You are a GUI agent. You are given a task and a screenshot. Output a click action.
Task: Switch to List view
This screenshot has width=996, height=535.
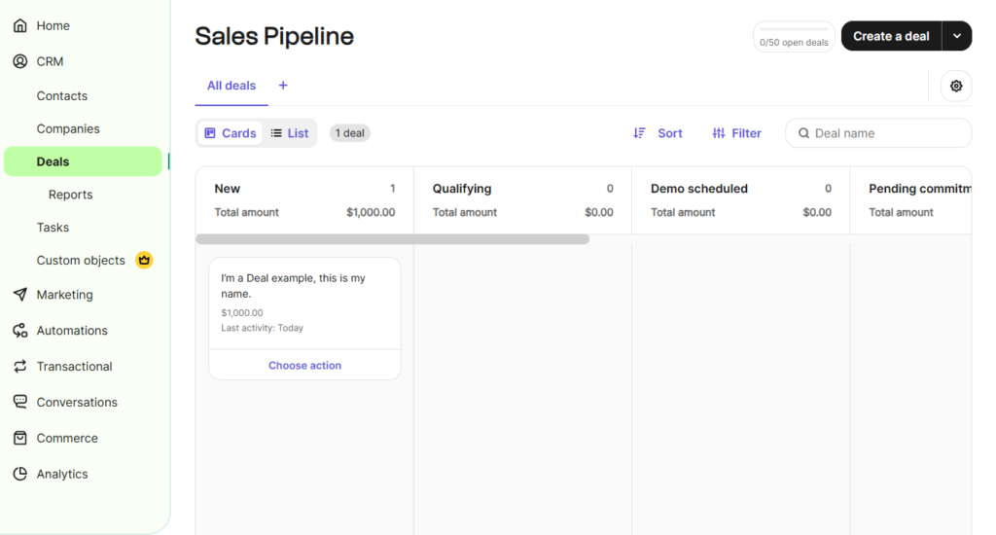pyautogui.click(x=290, y=133)
